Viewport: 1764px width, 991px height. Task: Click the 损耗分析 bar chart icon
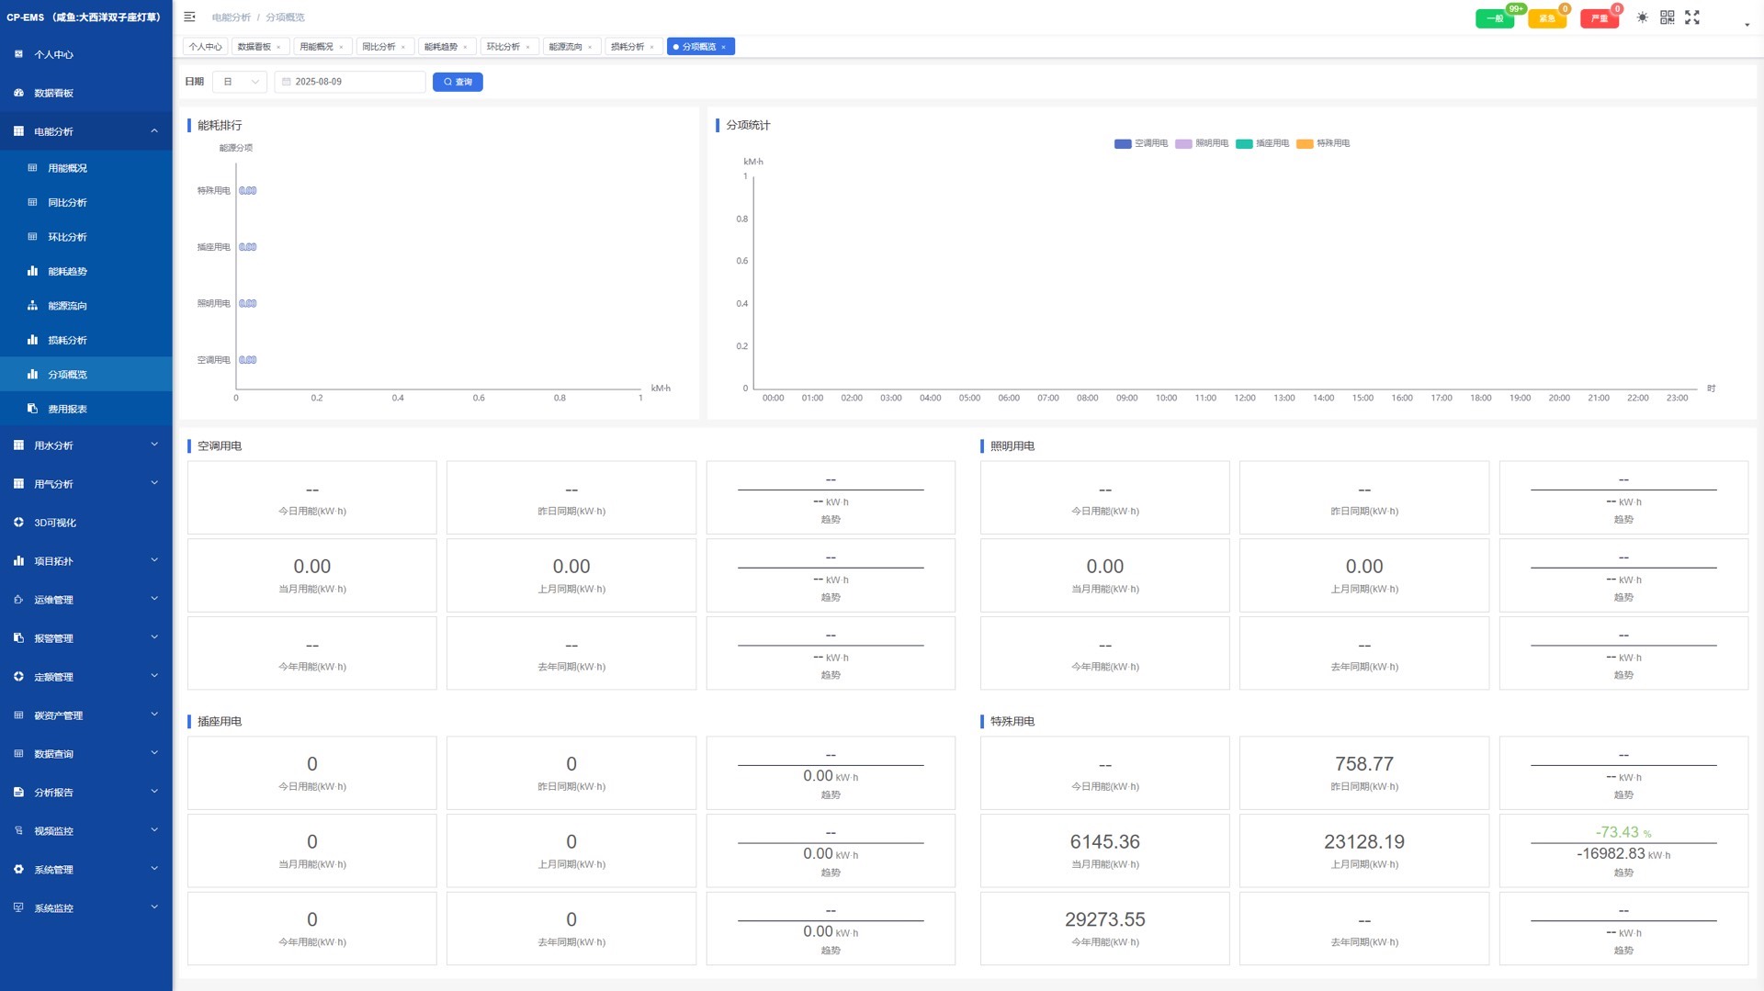coord(32,340)
